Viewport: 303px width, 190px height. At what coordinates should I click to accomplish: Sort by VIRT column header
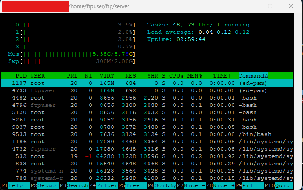point(107,76)
